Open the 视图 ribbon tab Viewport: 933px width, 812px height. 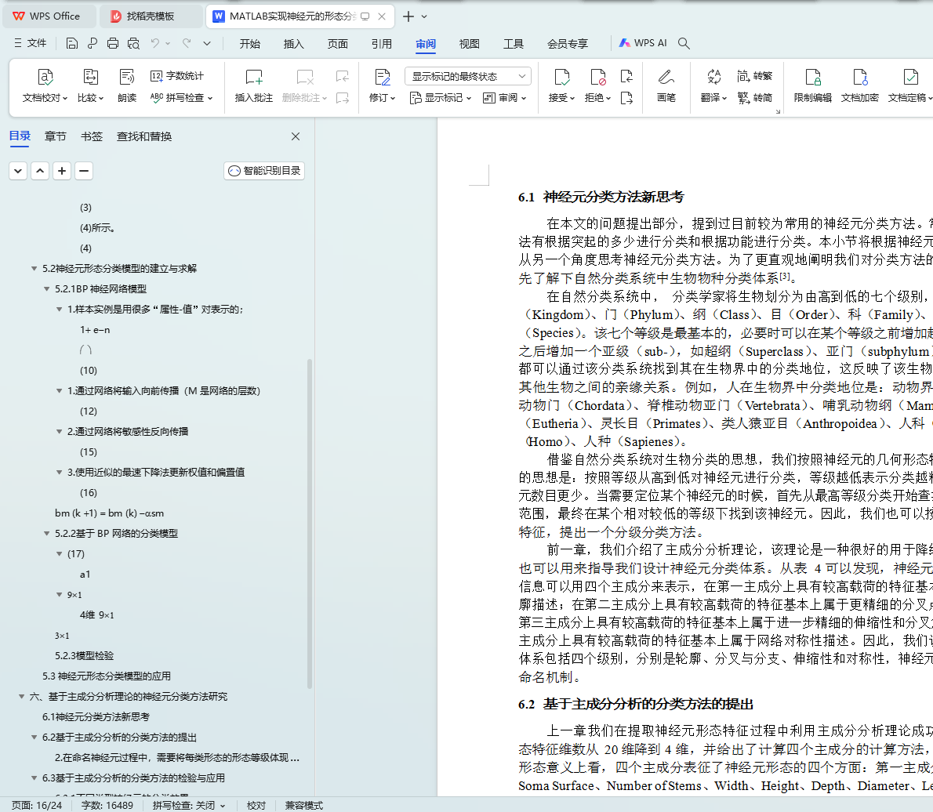[x=469, y=43]
